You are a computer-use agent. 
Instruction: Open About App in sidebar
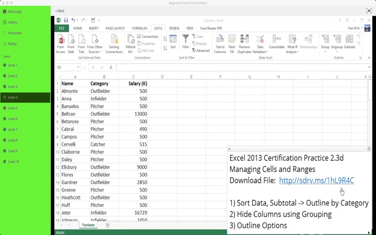(x=15, y=11)
